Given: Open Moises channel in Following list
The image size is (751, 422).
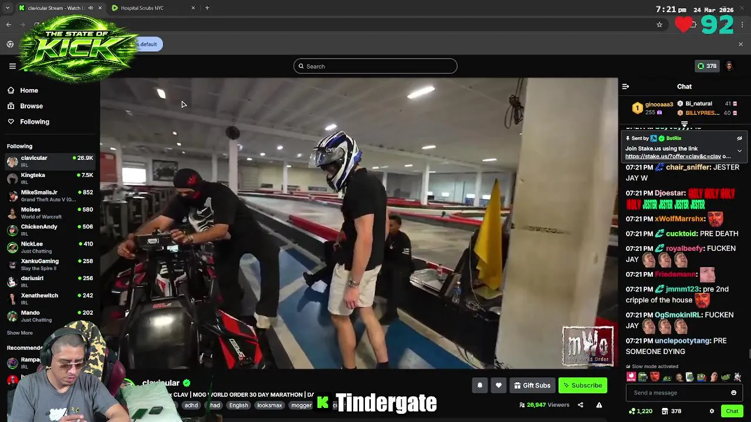Looking at the screenshot, I should [x=50, y=213].
